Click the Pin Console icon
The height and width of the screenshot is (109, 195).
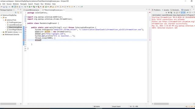point(188,12)
